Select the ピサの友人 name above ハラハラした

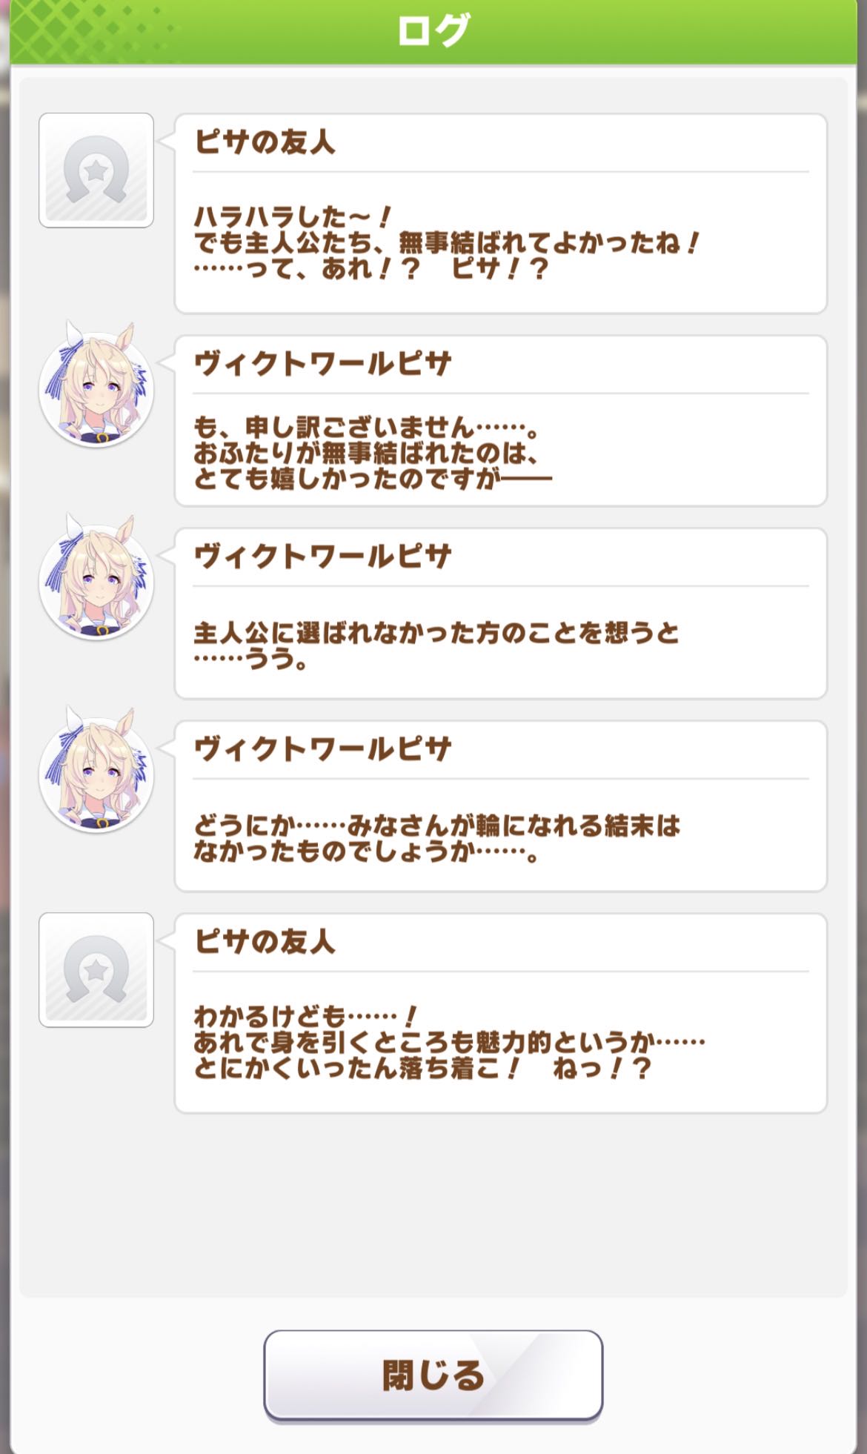coord(265,142)
